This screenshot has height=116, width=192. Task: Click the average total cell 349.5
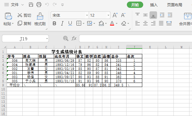click(x=118, y=85)
